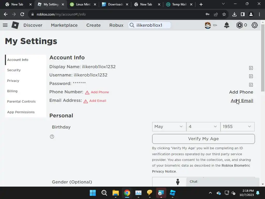Click the right-side Add Phone link
The width and height of the screenshot is (265, 199).
241,92
